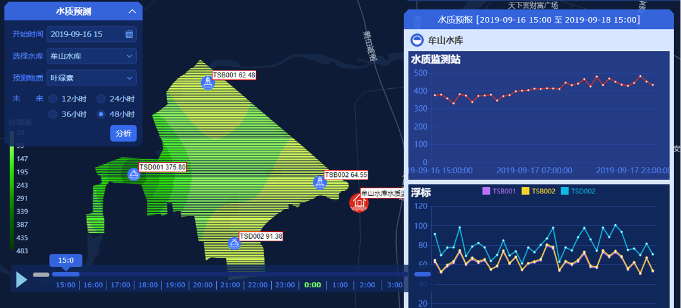This screenshot has width=681, height=308.
Task: Play the timeline animation
Action: tap(21, 280)
